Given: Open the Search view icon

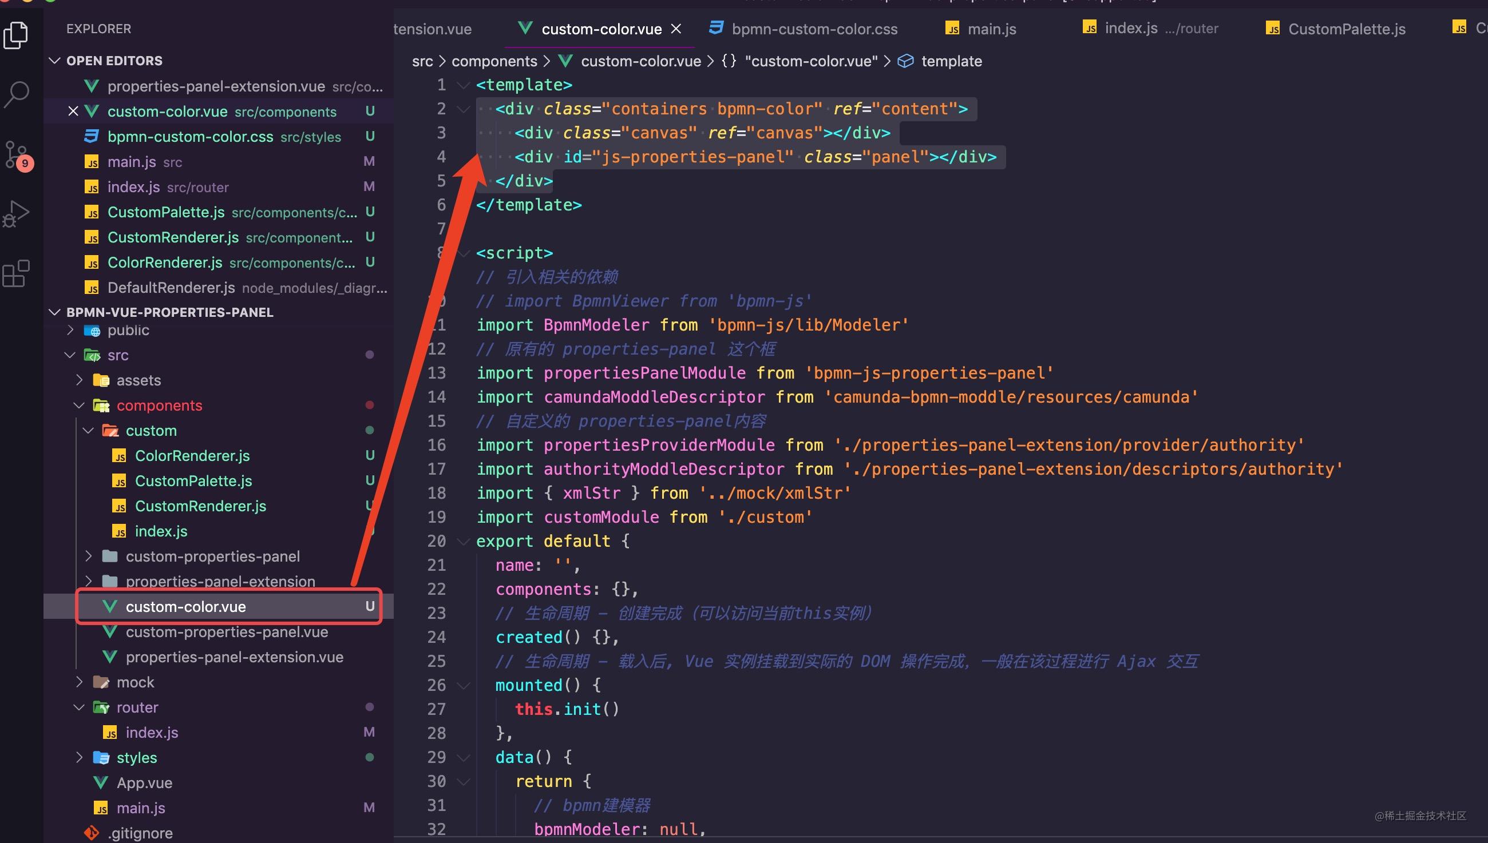Looking at the screenshot, I should pyautogui.click(x=16, y=94).
